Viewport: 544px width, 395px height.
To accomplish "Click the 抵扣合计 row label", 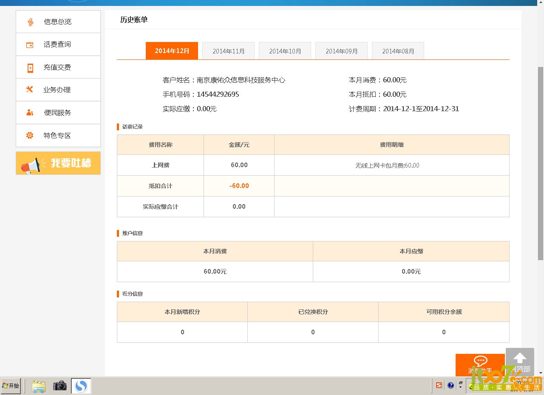I will click(161, 186).
